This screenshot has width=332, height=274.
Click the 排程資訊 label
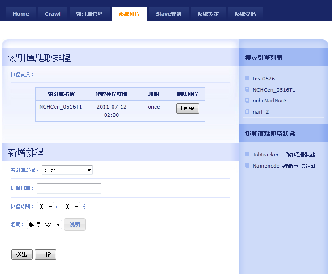(22, 75)
